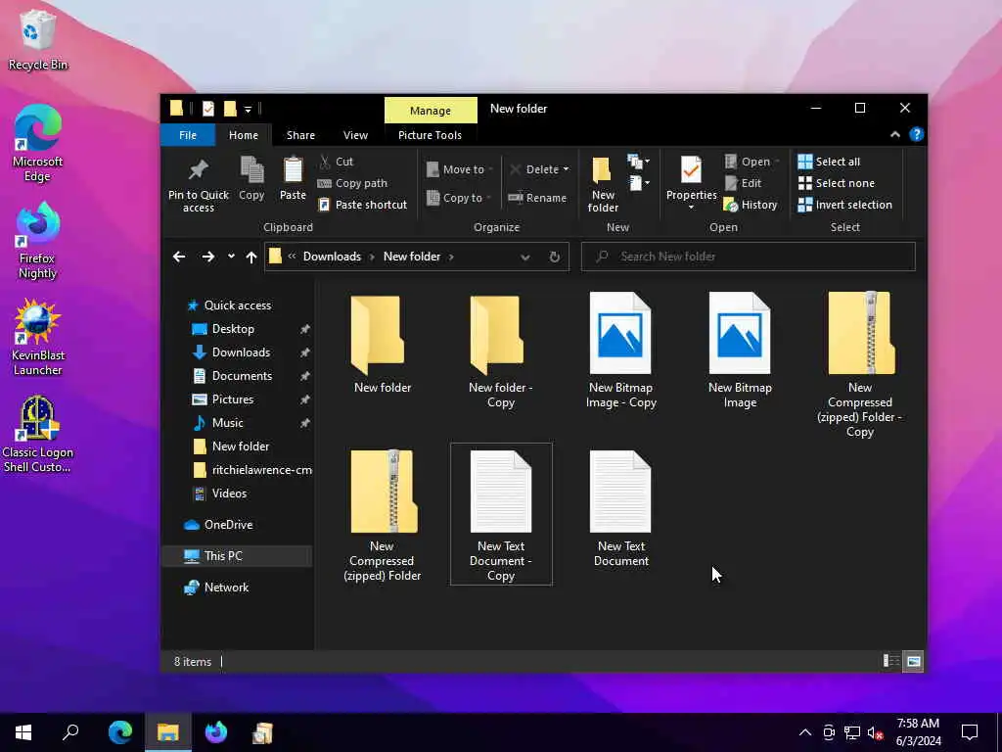Click the Home ribbon tab
1002x752 pixels.
click(244, 135)
